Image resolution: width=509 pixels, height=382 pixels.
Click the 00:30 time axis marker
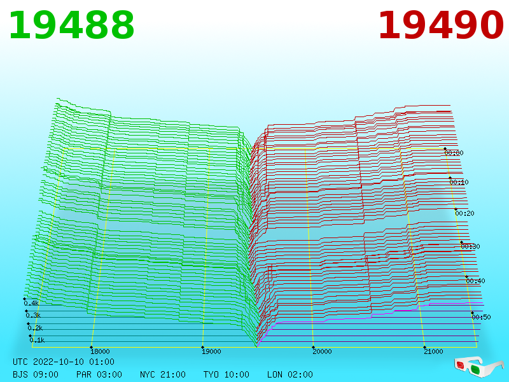470,246
